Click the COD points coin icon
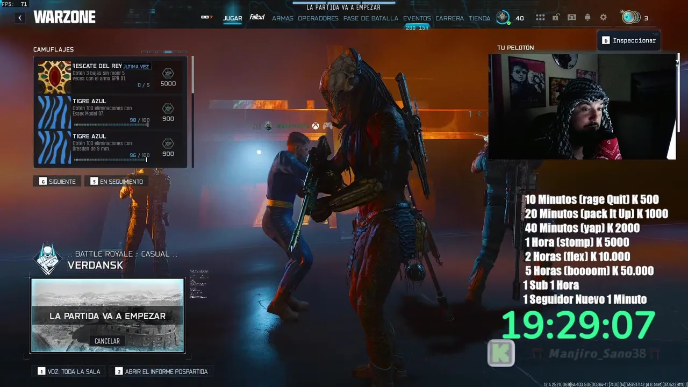 point(630,18)
